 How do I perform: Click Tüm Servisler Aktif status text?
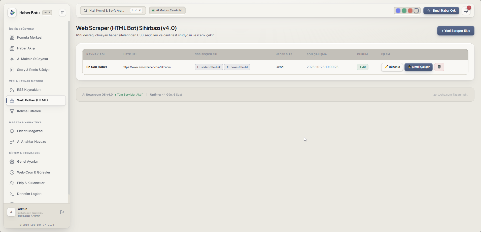[x=130, y=95]
